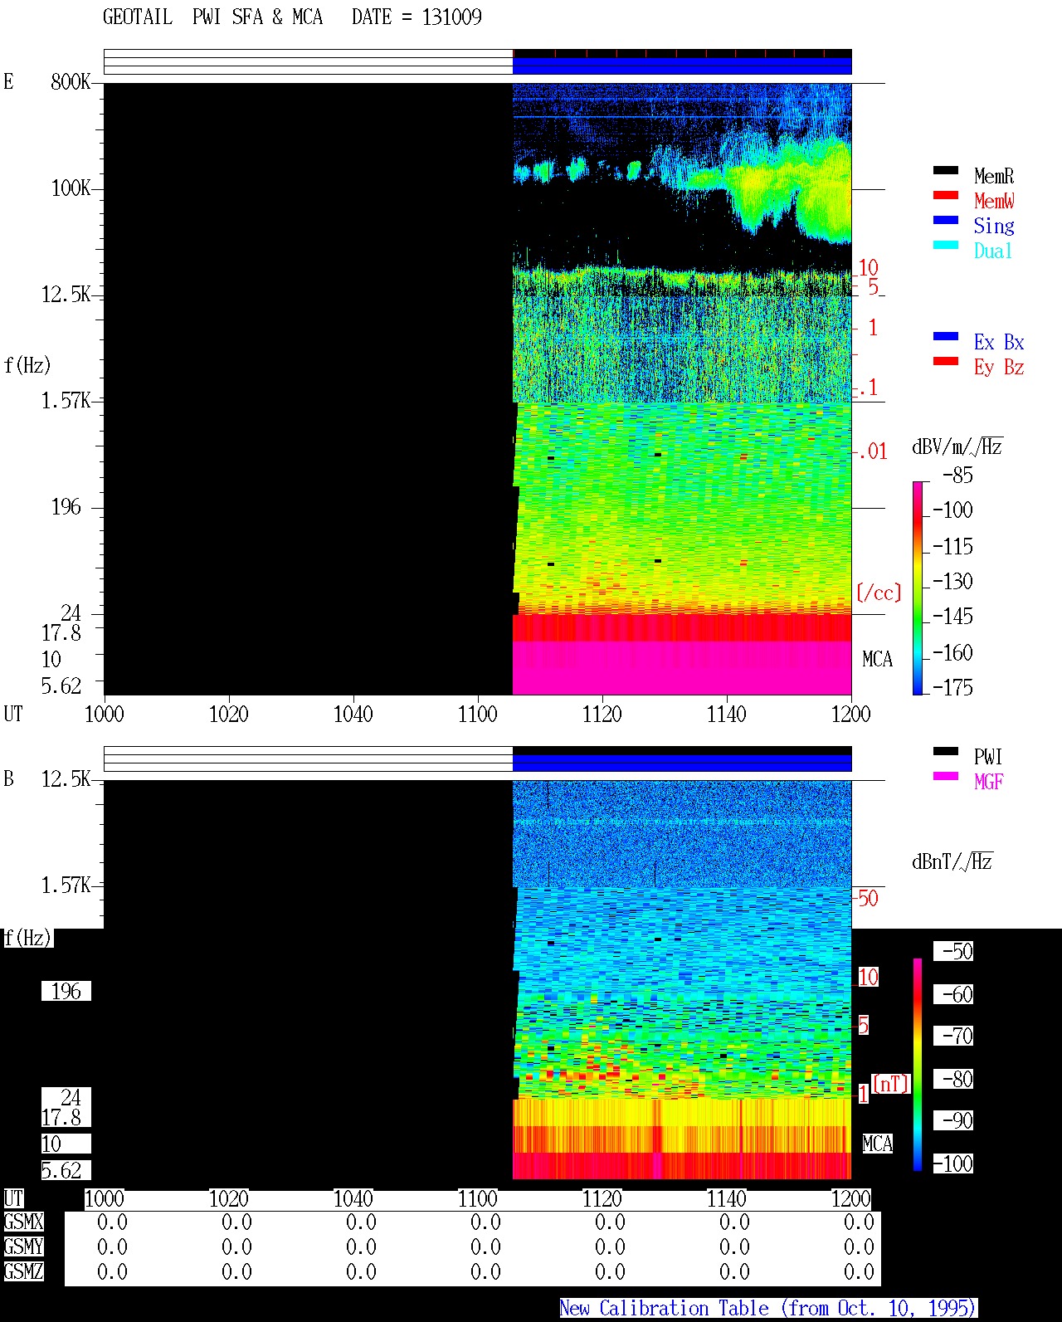
Task: Click the '1140' tick on E panel time axis
Action: 726,714
